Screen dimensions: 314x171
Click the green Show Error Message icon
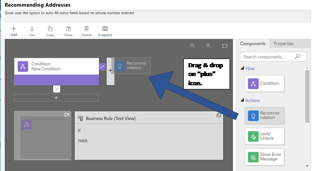pos(253,157)
